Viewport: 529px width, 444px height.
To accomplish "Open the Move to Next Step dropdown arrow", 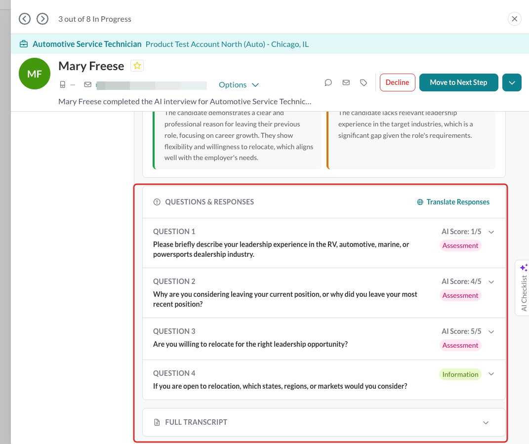I will pyautogui.click(x=512, y=82).
